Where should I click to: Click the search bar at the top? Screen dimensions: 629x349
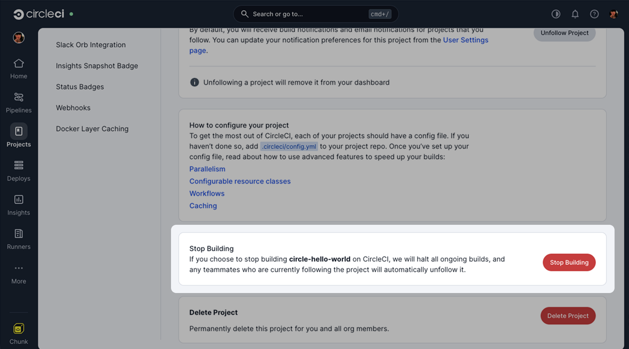(315, 14)
